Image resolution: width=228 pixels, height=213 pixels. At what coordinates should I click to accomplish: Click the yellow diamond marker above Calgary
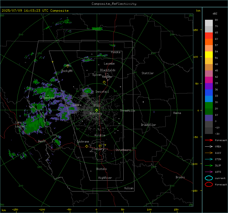(x=100, y=146)
